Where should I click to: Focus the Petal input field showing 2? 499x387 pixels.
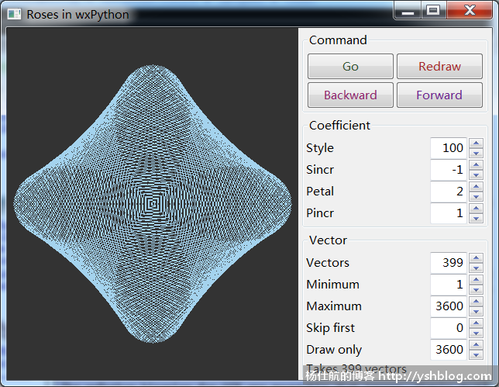449,192
